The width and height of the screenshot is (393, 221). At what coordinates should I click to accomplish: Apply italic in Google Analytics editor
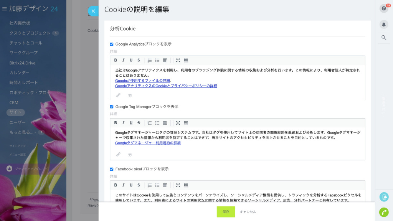coord(123,60)
